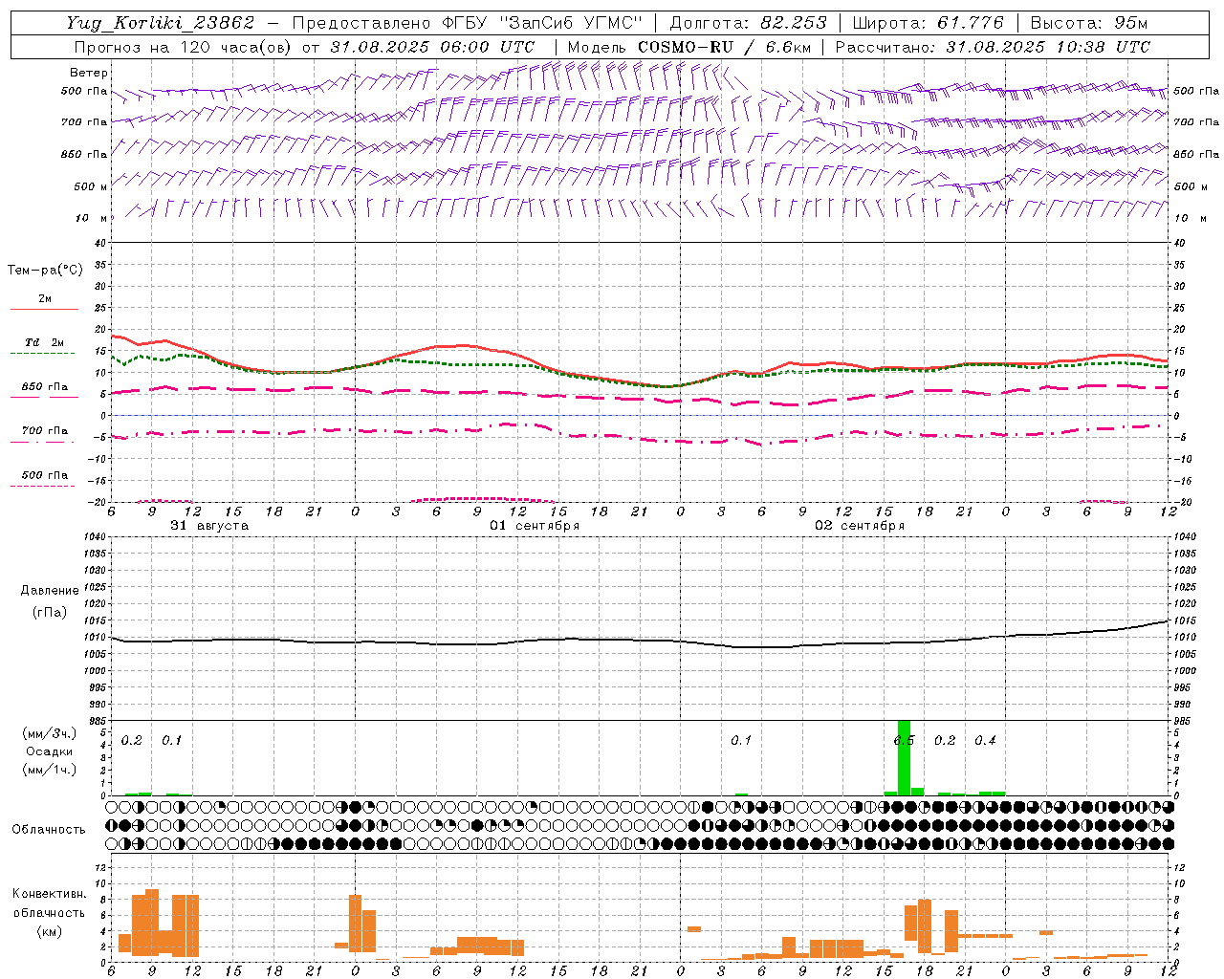This screenshot has width=1224, height=979.
Task: Click the Конвективн. облачность label
Action: pos(49,903)
